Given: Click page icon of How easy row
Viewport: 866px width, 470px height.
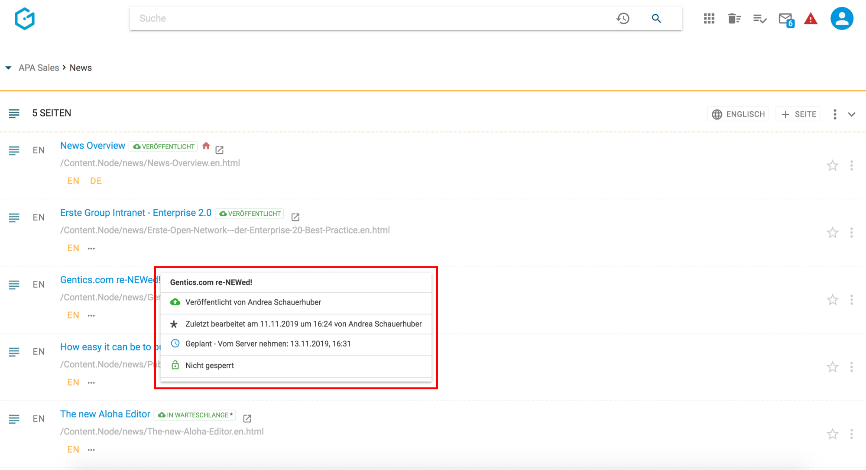Looking at the screenshot, I should click(x=14, y=352).
